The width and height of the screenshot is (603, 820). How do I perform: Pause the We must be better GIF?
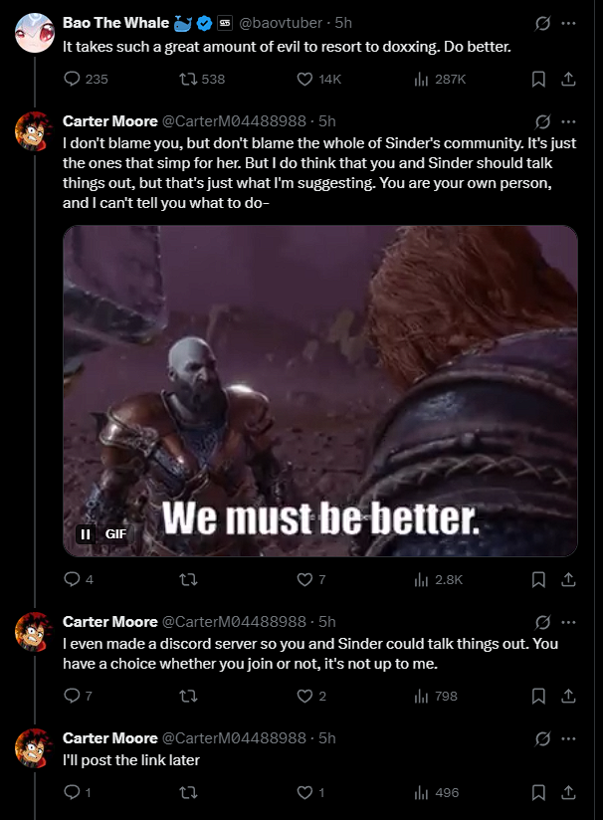[86, 534]
